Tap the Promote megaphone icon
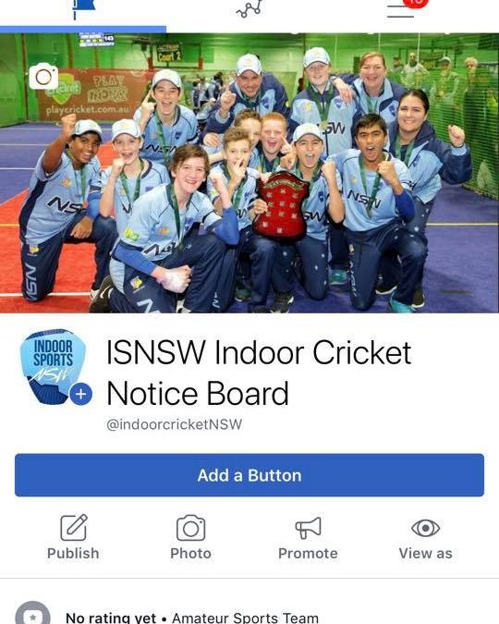This screenshot has height=624, width=499. pyautogui.click(x=309, y=528)
